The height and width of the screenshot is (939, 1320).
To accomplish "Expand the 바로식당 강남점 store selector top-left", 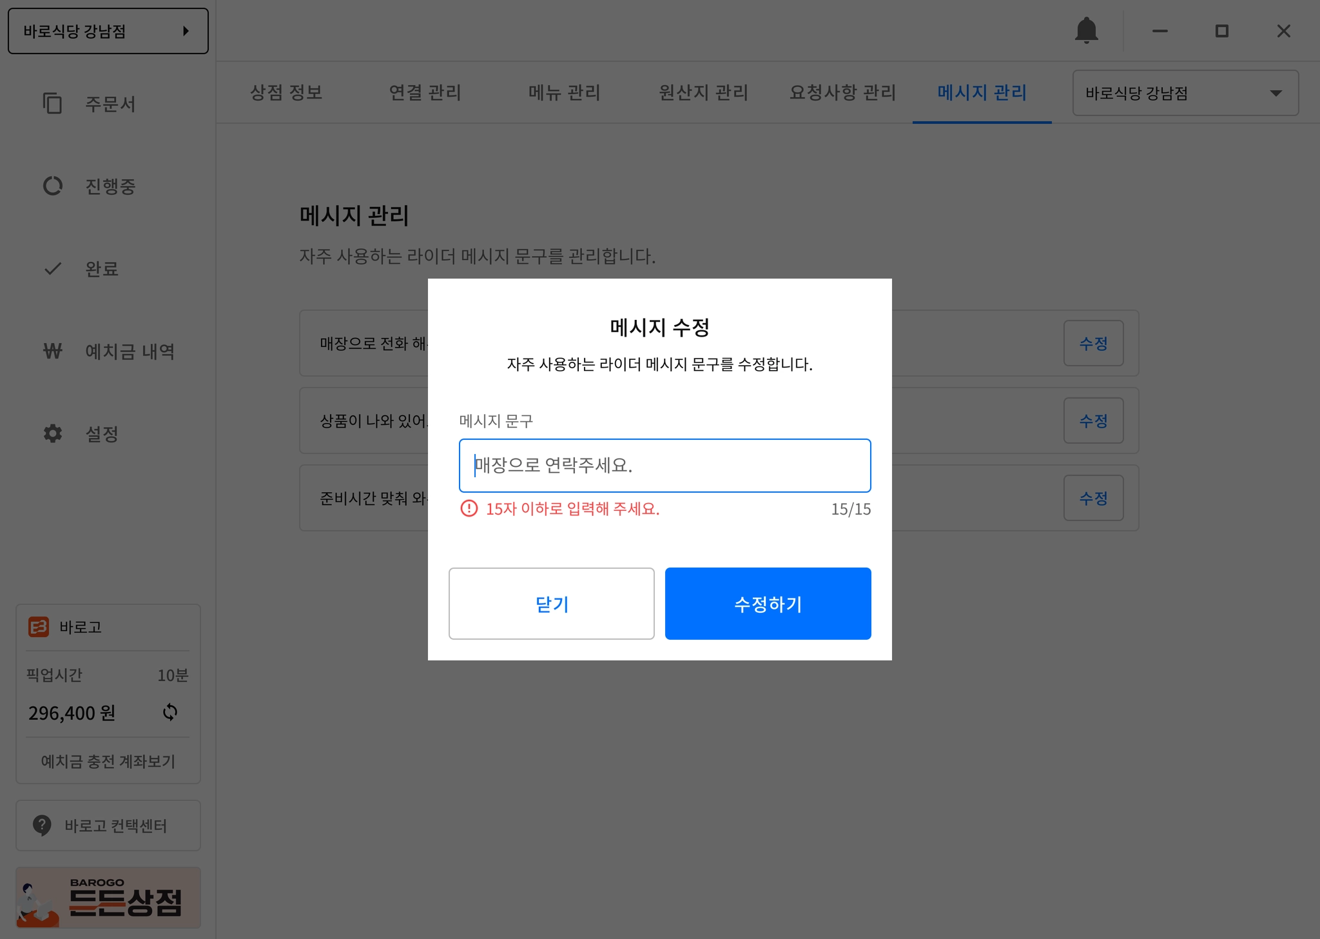I will (108, 31).
